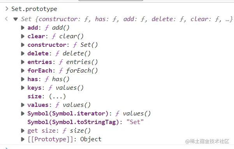This screenshot has height=149, width=234.
Task: Select the Symbol.toStringTag "Set" string value
Action: coord(135,122)
